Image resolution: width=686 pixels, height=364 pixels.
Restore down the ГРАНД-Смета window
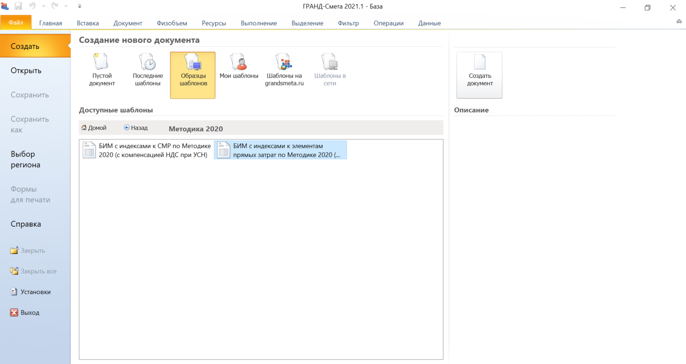click(648, 7)
